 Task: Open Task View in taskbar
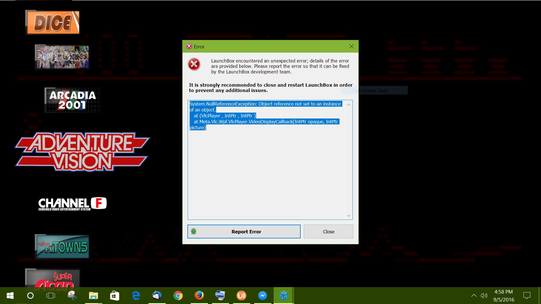tap(51, 296)
